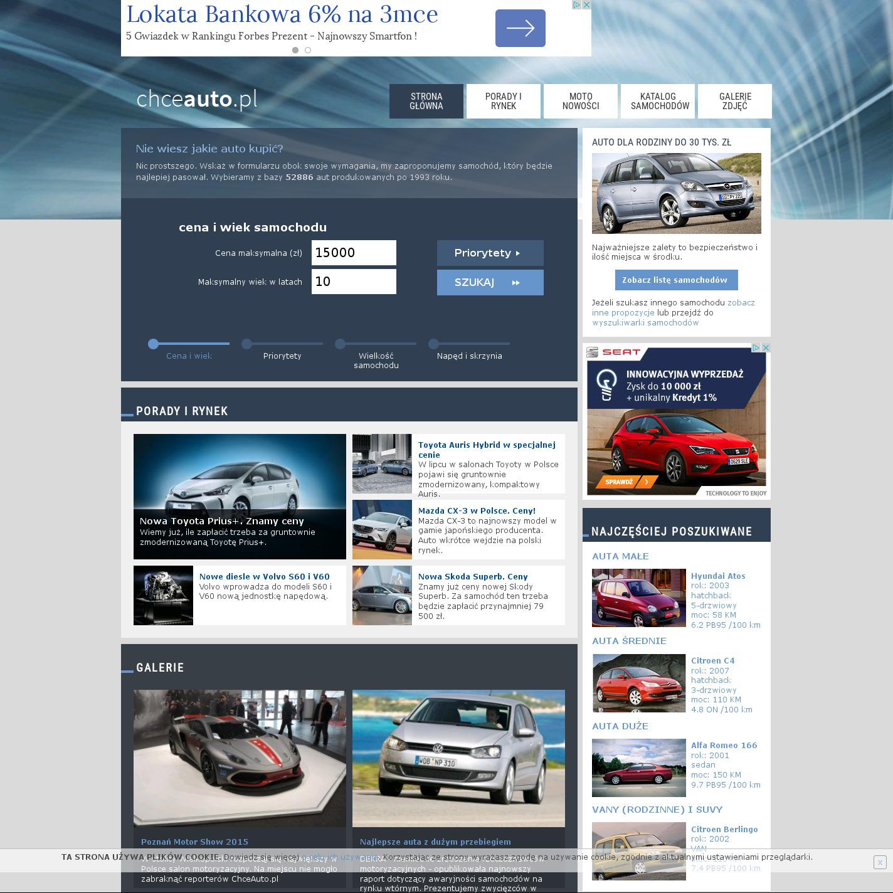This screenshot has height=893, width=893.
Task: Open the Skoda Superb thumbnail
Action: click(x=382, y=595)
